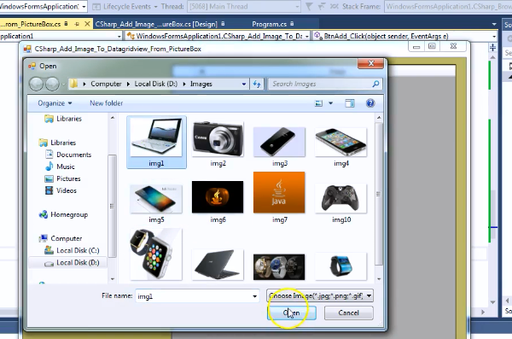The width and height of the screenshot is (512, 339).
Task: Toggle pin on PictureBox.cs tab
Action: pyautogui.click(x=77, y=24)
